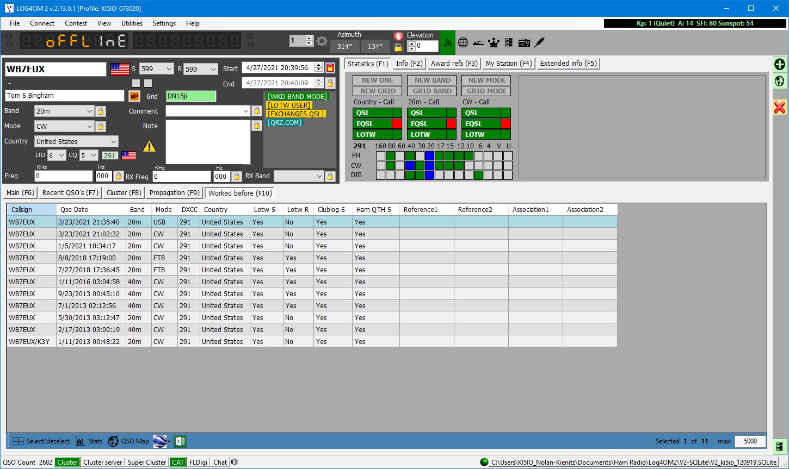Open the crown (awards) icon

pyautogui.click(x=494, y=42)
